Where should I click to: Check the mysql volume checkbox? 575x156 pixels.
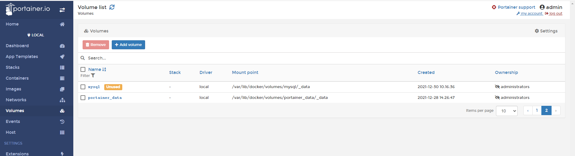[83, 87]
